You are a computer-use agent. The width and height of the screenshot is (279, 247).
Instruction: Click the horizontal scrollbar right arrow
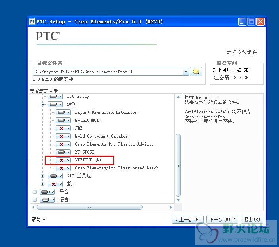coord(171,207)
